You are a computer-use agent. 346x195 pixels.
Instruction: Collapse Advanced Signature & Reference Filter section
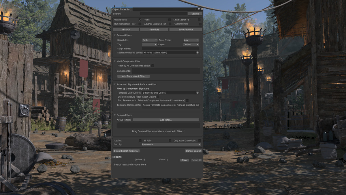point(115,84)
